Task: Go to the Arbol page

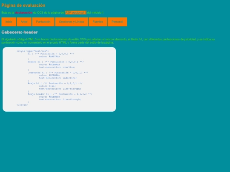Action: pos(24,22)
